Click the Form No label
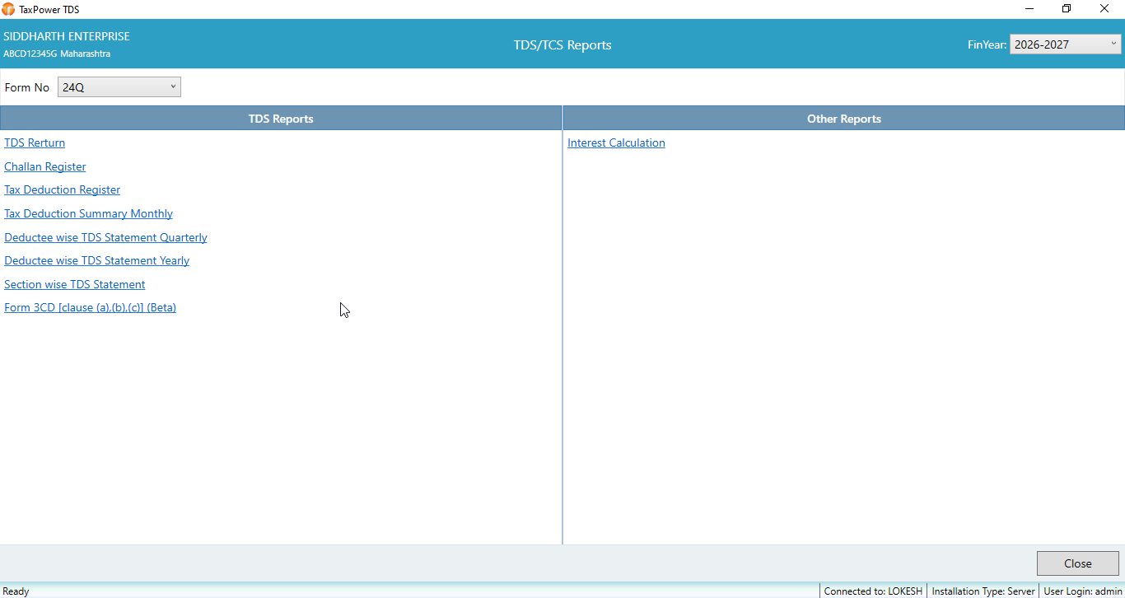The height and width of the screenshot is (598, 1125). [x=27, y=87]
